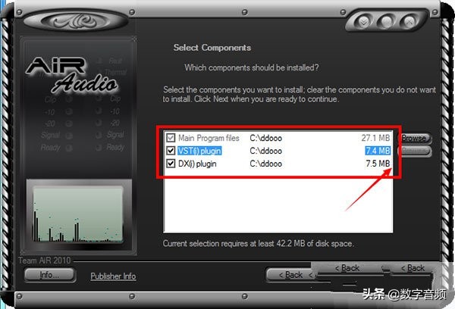The height and width of the screenshot is (309, 455).
Task: Open the Publisher Info link
Action: coord(113,276)
